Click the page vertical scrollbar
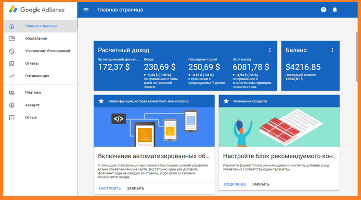This screenshot has width=361, height=200. 357,56
